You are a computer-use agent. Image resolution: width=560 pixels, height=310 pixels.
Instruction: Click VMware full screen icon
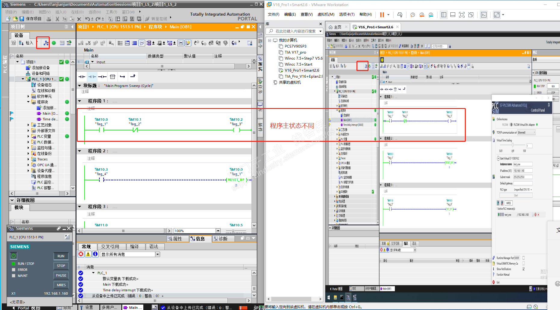click(462, 15)
